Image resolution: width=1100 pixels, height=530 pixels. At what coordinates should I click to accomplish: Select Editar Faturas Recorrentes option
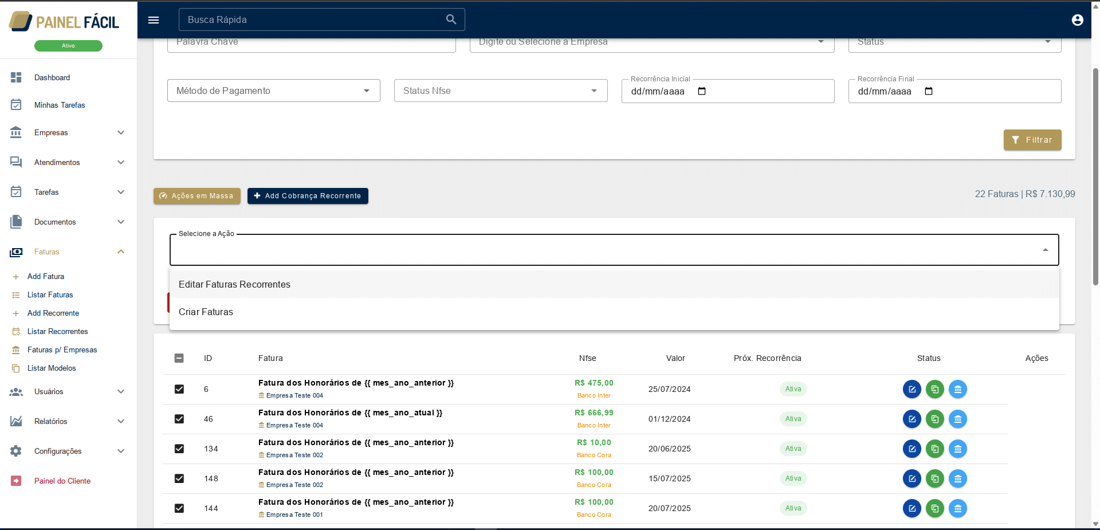234,284
